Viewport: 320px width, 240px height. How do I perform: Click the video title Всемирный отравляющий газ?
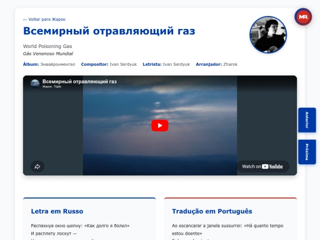click(79, 82)
